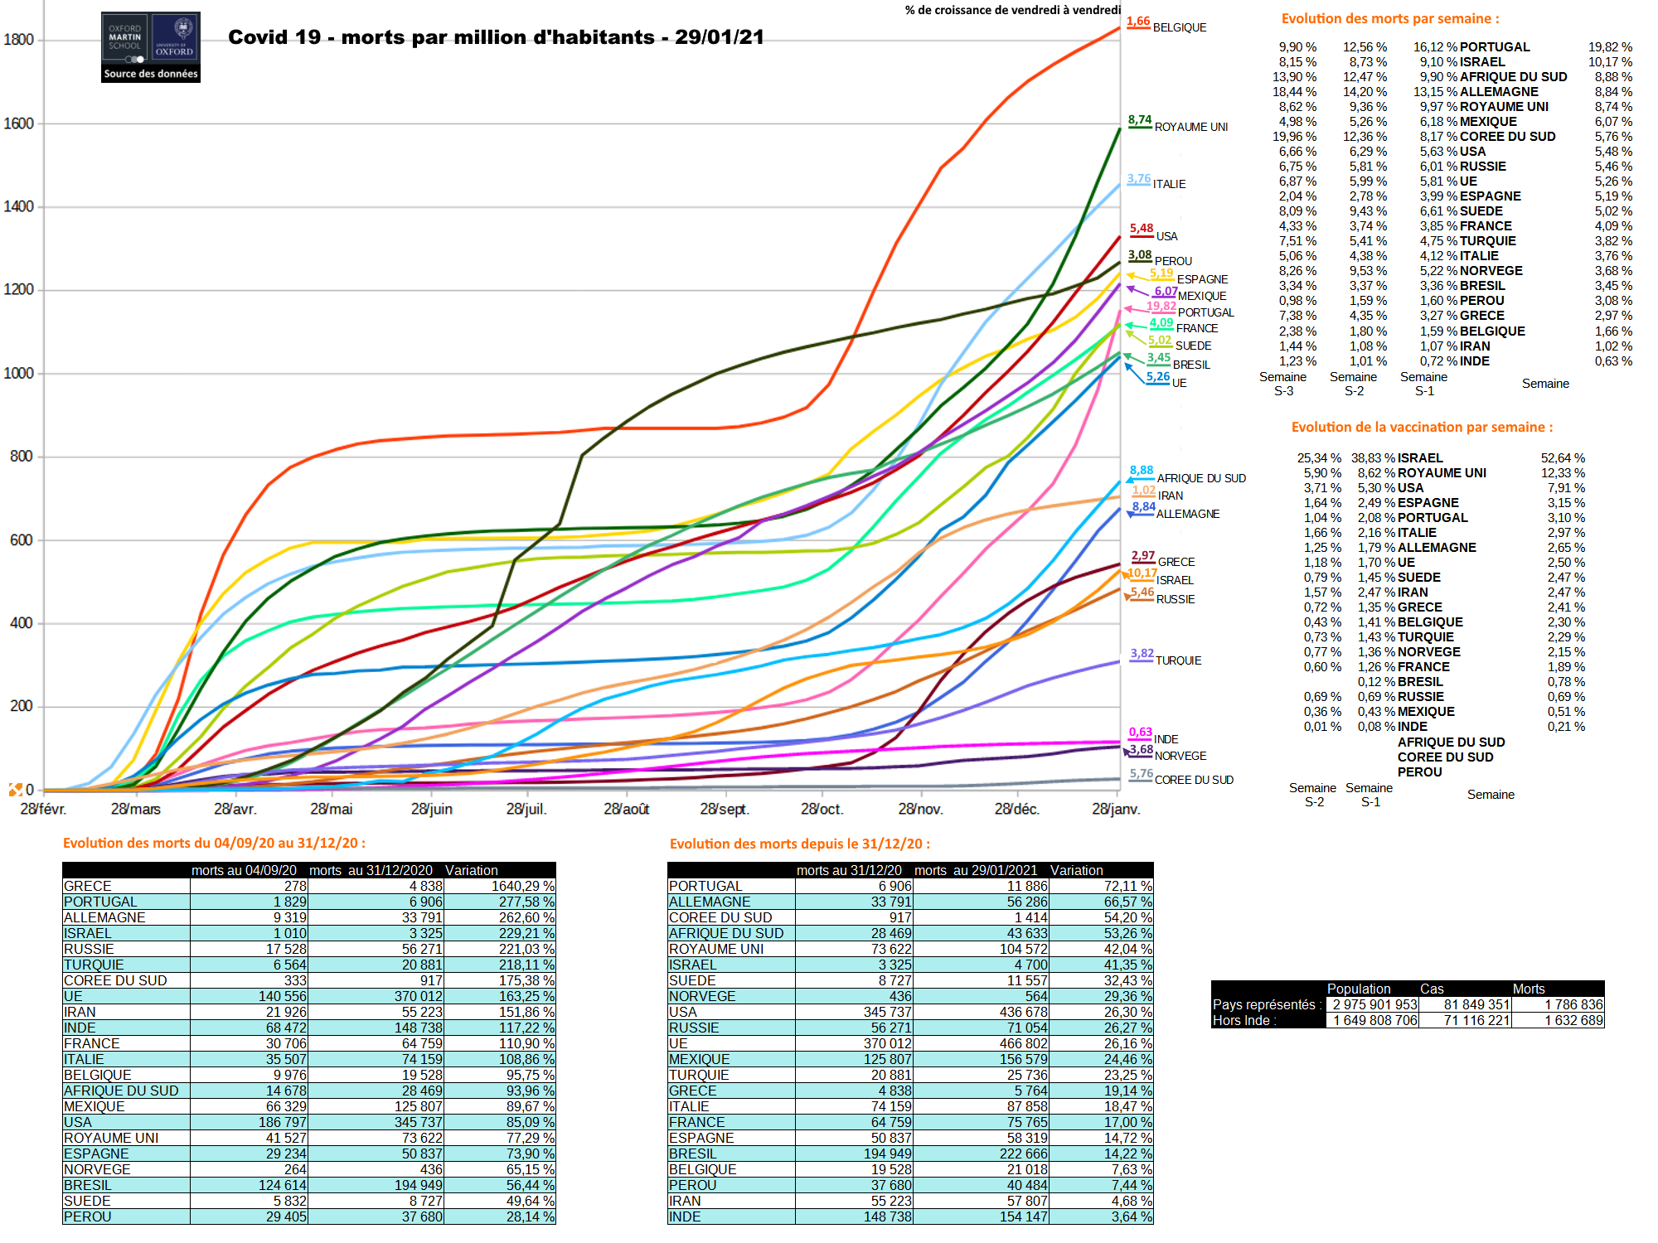
Task: Click the 'morts au 04/09/20' column header
Action: [x=244, y=870]
